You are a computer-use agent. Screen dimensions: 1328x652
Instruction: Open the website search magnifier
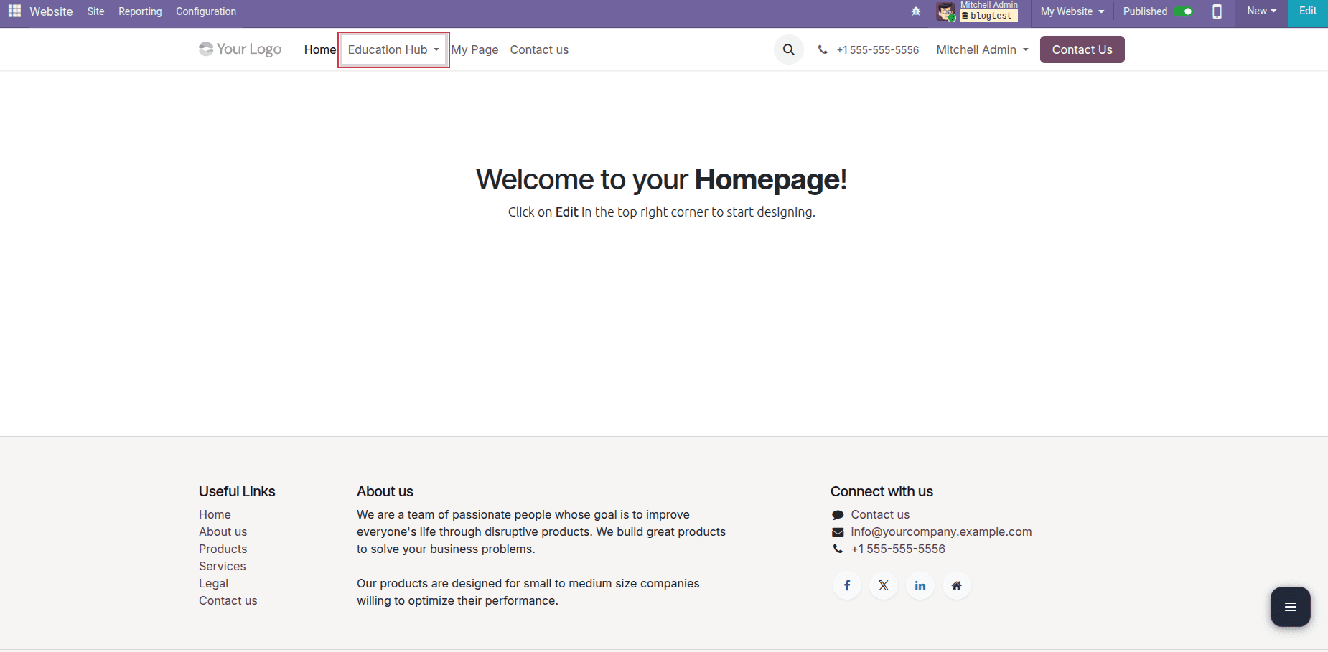pos(788,49)
